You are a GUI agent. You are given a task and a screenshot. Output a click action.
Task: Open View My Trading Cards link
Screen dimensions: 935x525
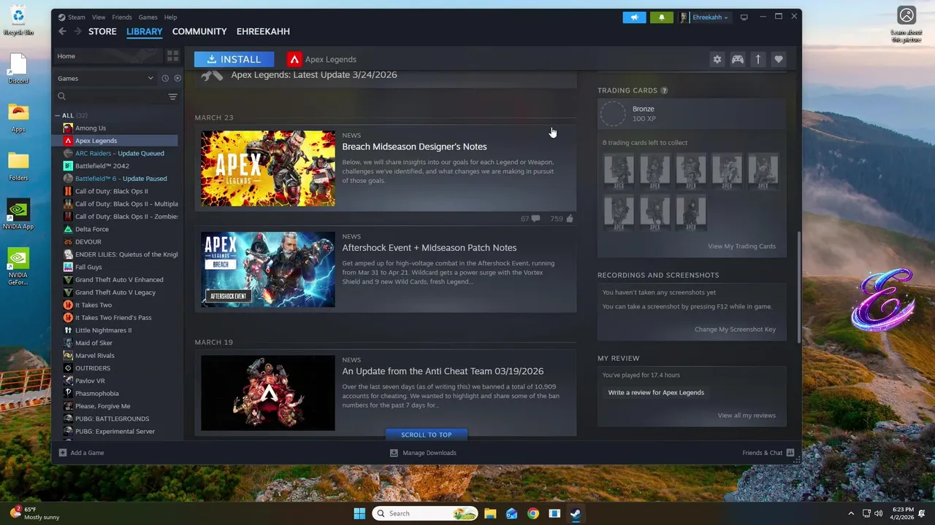point(741,246)
